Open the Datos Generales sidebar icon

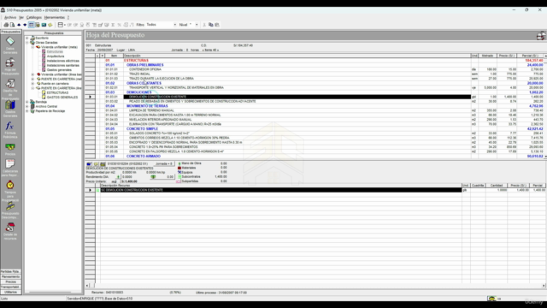(10, 41)
